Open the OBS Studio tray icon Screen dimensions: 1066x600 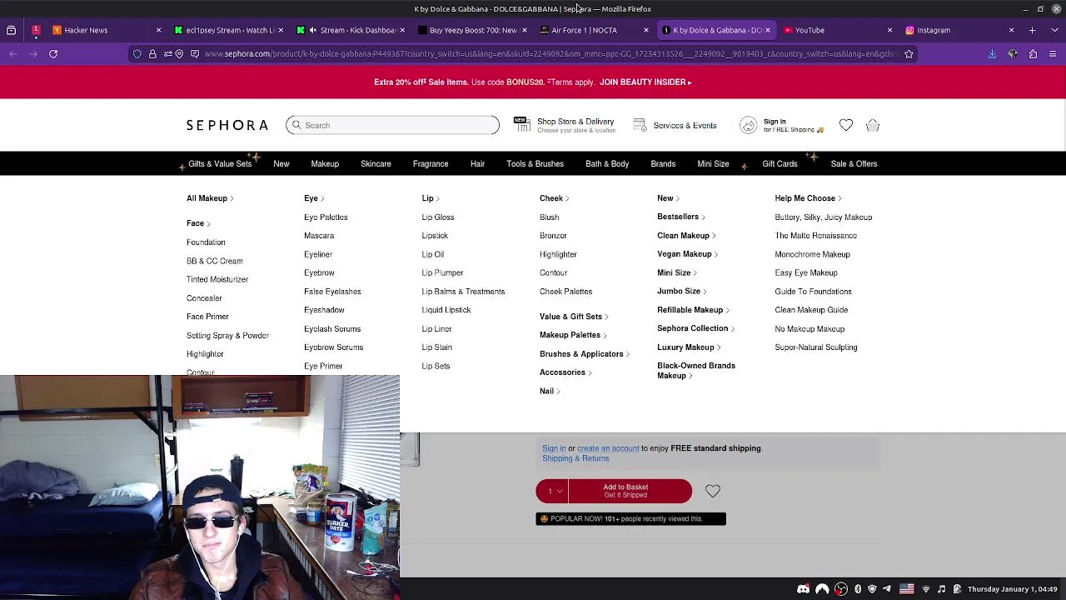coord(841,589)
